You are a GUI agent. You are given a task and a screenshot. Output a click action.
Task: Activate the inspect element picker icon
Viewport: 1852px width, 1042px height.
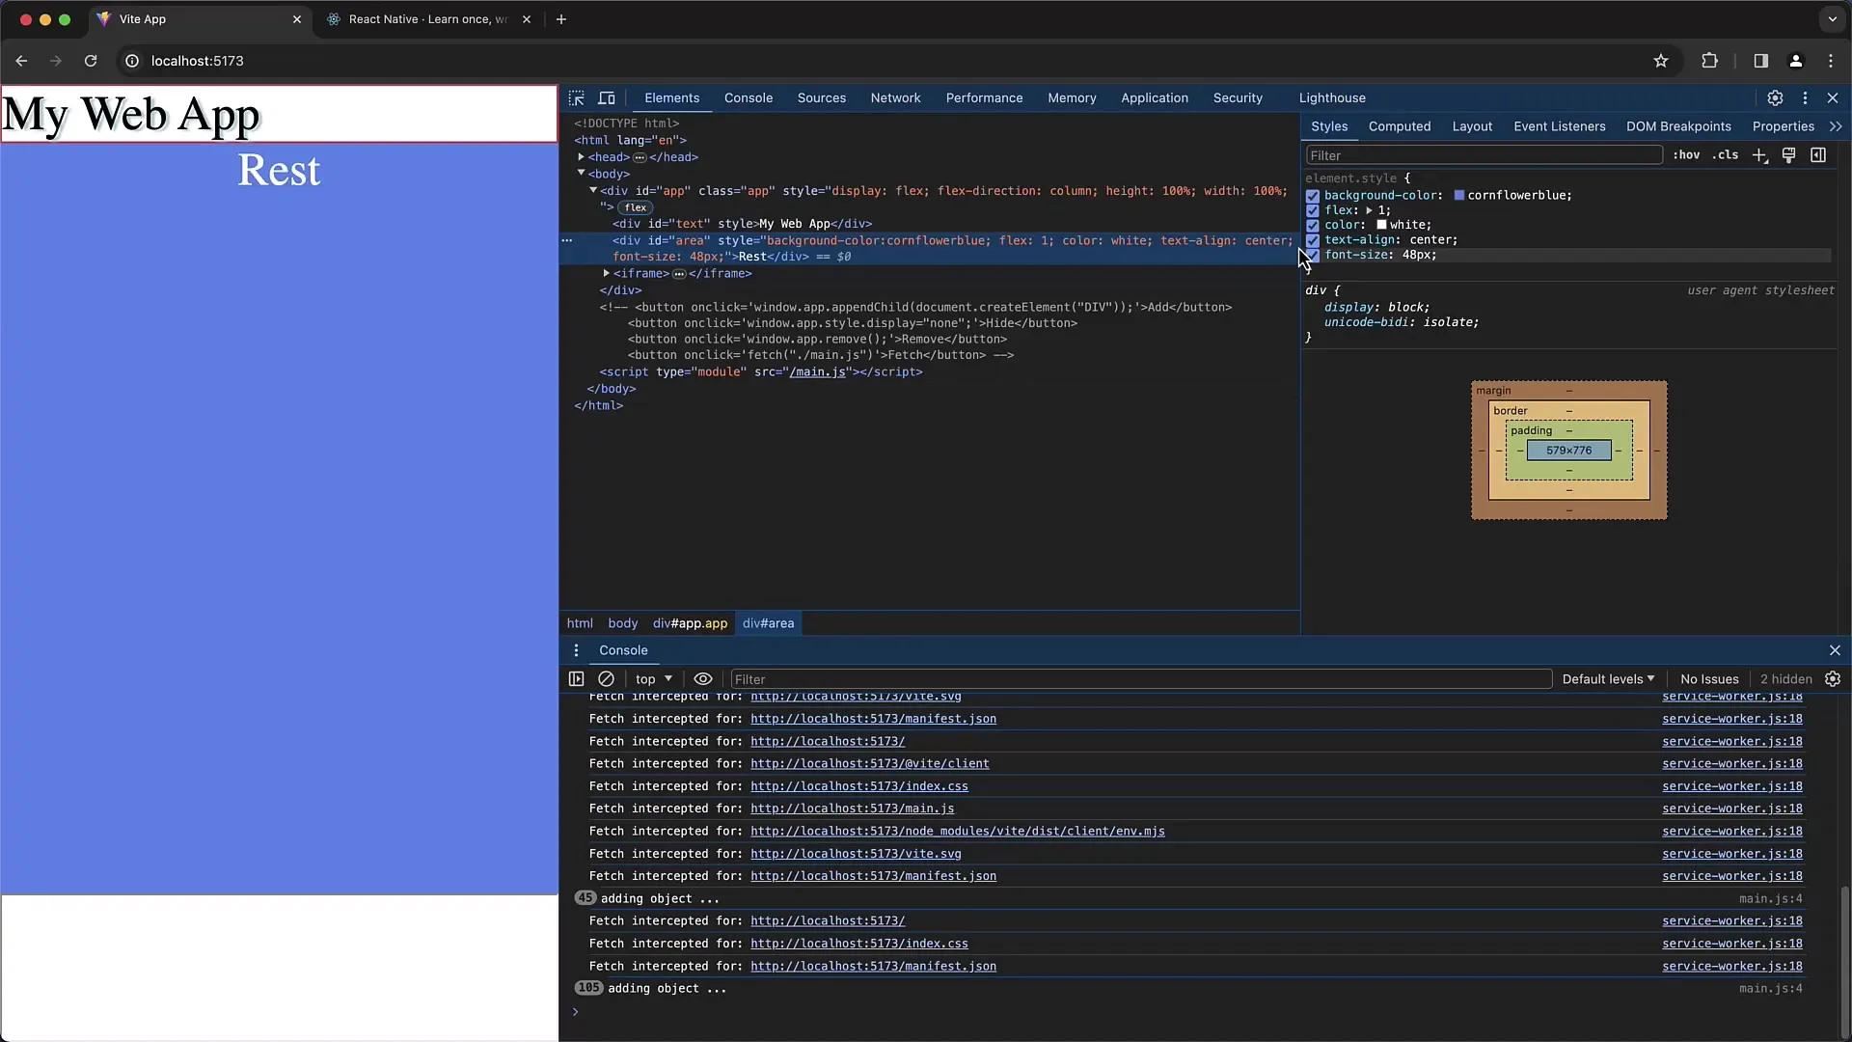pos(576,98)
